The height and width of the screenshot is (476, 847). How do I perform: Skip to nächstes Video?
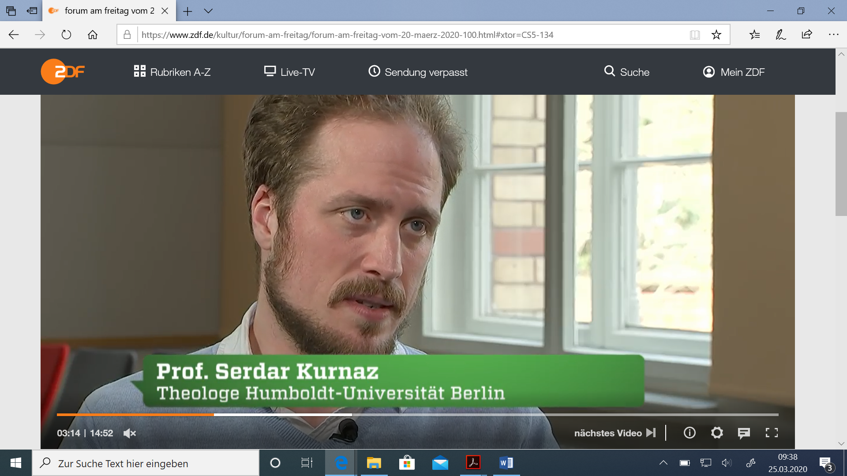click(x=615, y=433)
